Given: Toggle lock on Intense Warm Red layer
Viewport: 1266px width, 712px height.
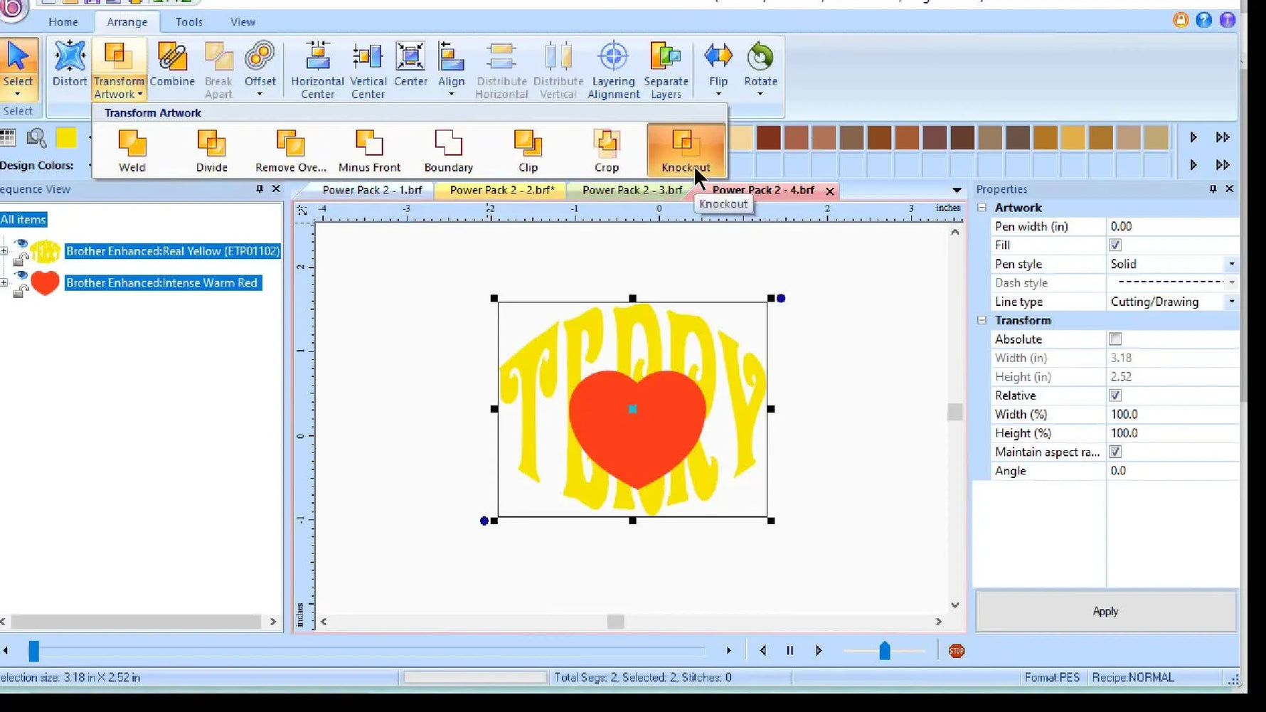Looking at the screenshot, I should (x=21, y=289).
